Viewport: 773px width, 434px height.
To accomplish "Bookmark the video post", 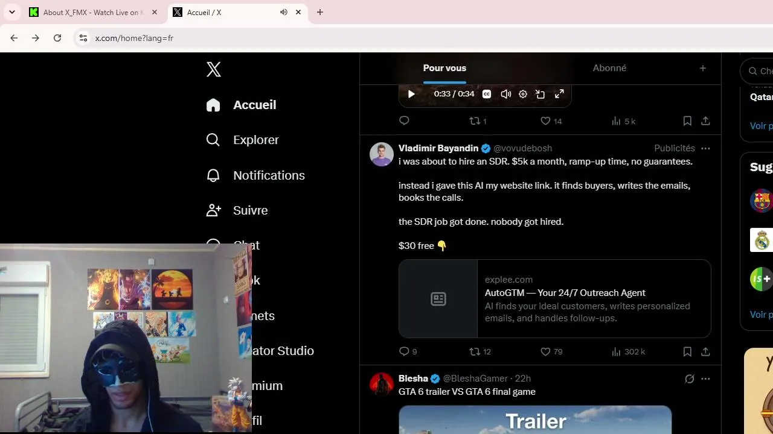I will tap(687, 121).
